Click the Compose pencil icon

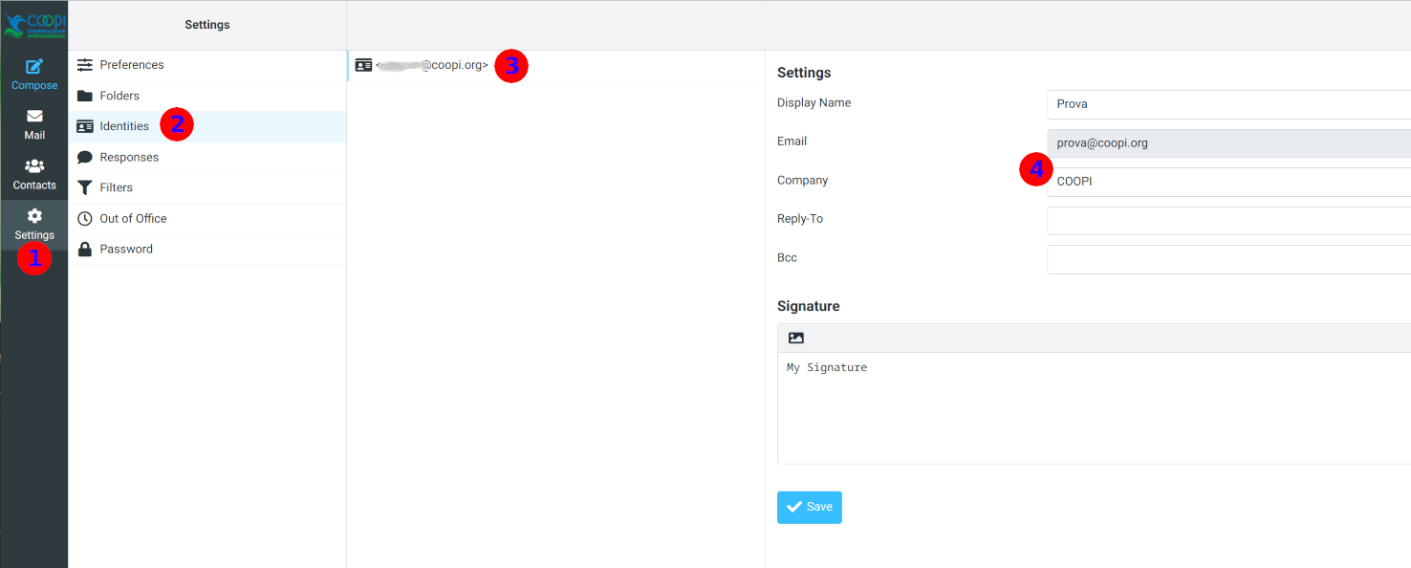click(x=34, y=67)
